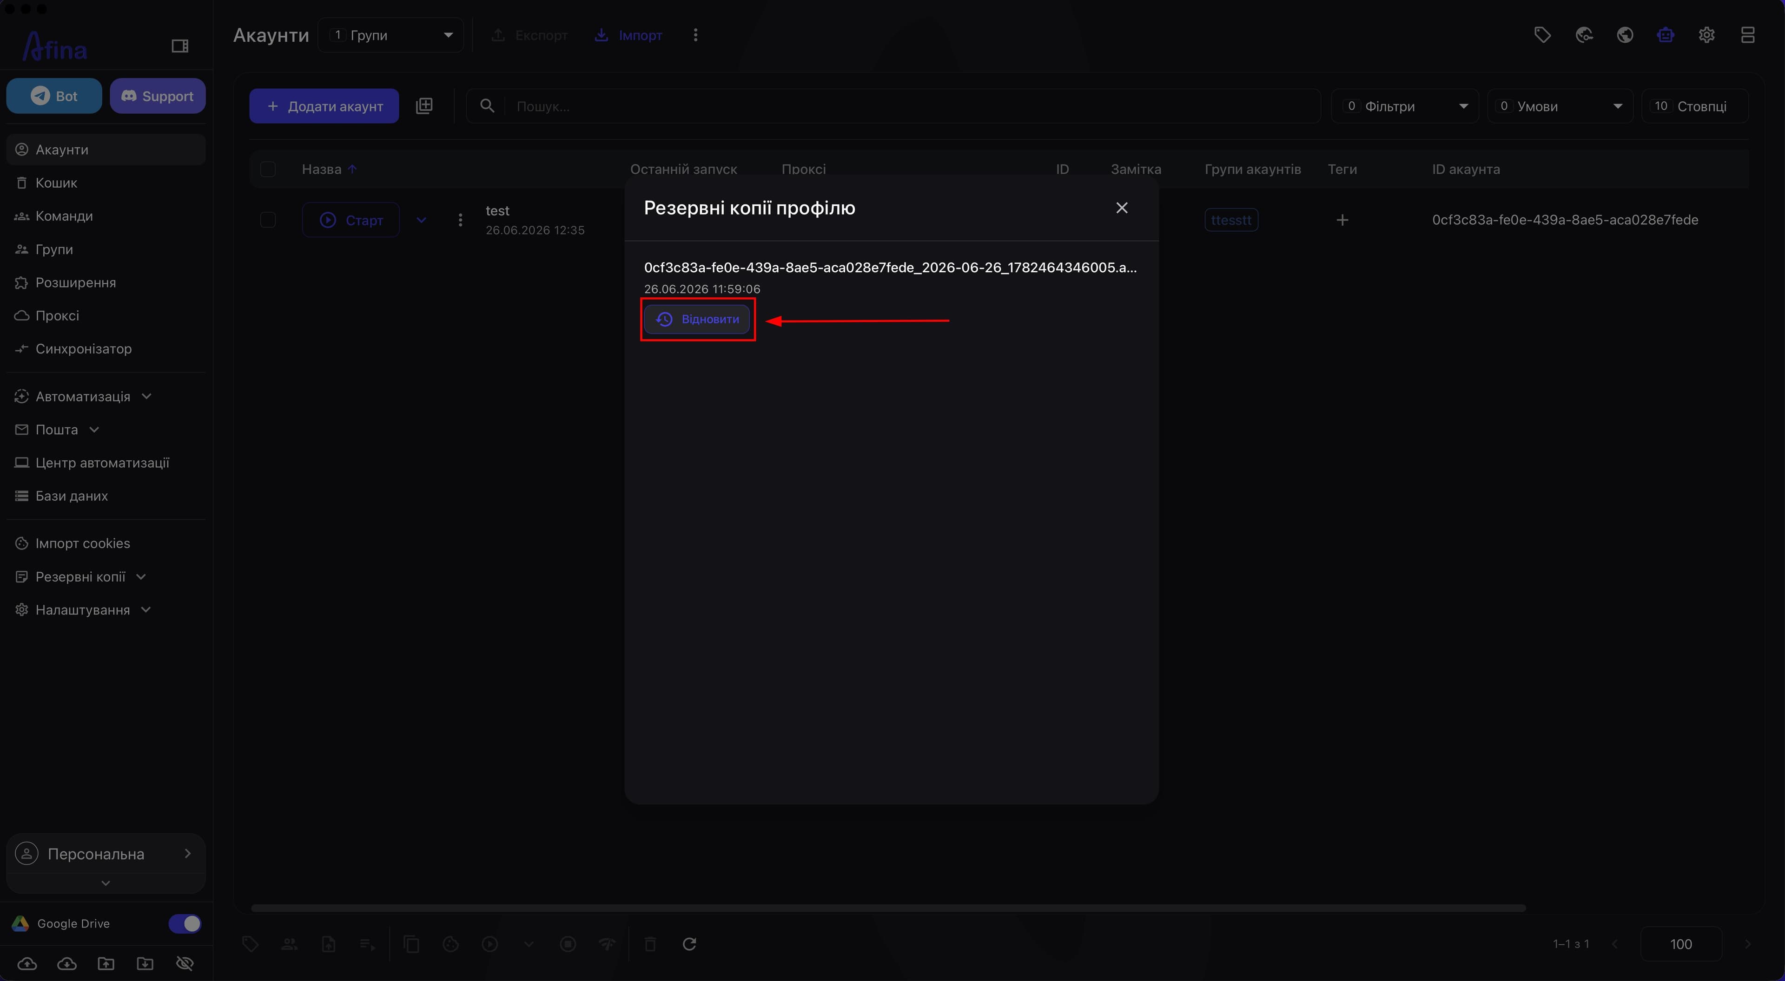Click the tag icon in top toolbar
The image size is (1785, 981).
pyautogui.click(x=1542, y=35)
